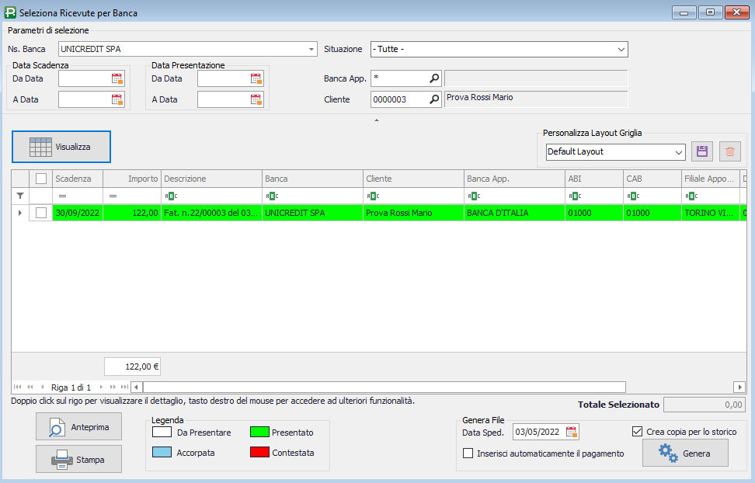The height and width of the screenshot is (483, 755).
Task: Click filter funnel icon in grid
Action: coord(20,196)
